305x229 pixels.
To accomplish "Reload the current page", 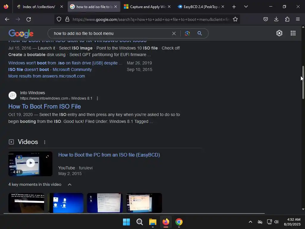I will pyautogui.click(x=29, y=19).
